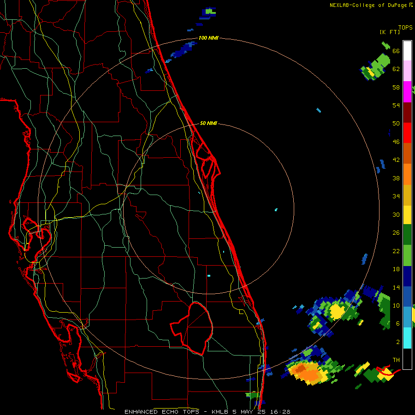Click the 54 value on the legend

396,105
